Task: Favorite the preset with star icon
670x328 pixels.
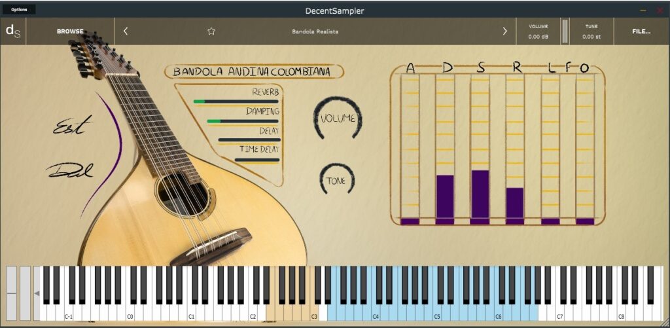Action: (211, 31)
